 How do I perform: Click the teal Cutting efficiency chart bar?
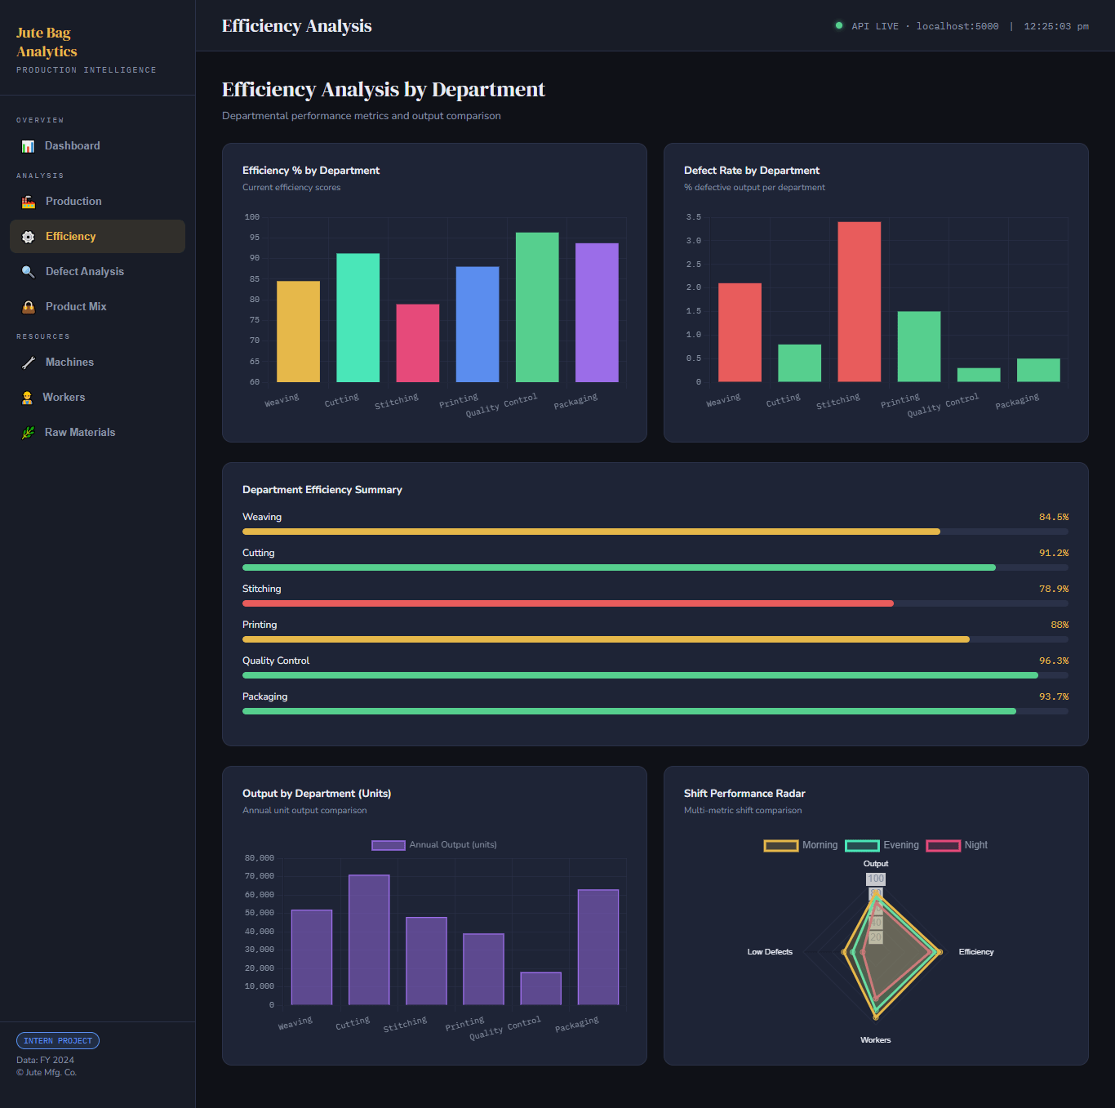click(x=358, y=318)
